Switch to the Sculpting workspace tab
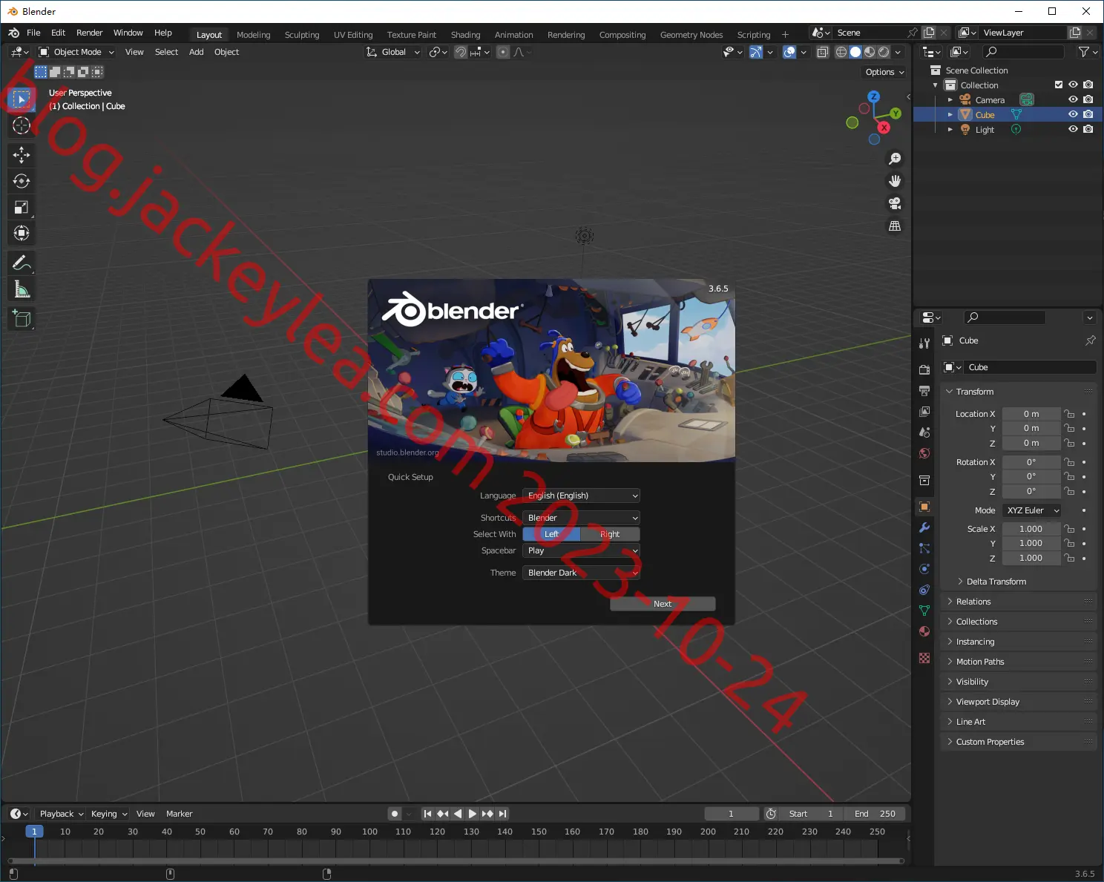This screenshot has width=1104, height=882. [x=302, y=35]
